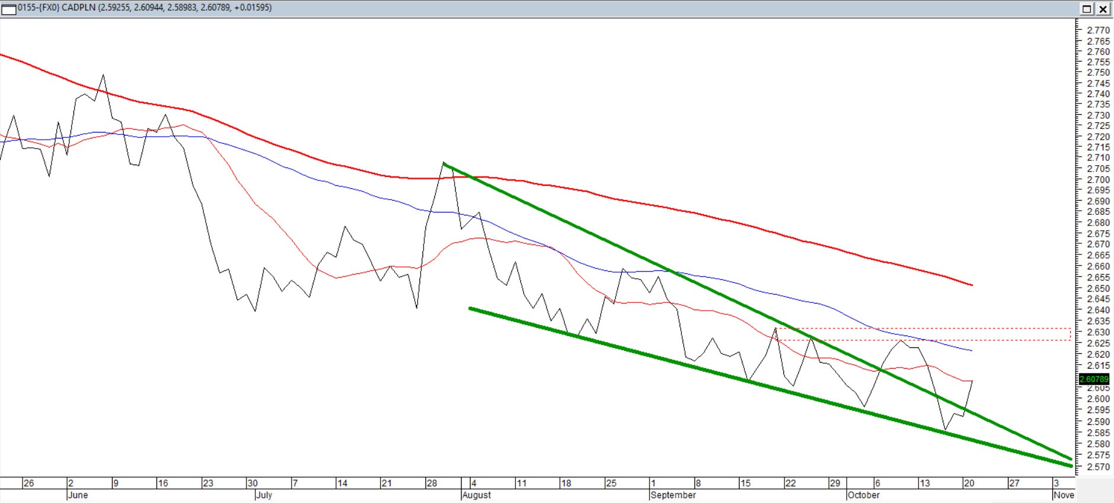The image size is (1114, 503).
Task: Click the 2.570 price axis label
Action: pos(1098,467)
